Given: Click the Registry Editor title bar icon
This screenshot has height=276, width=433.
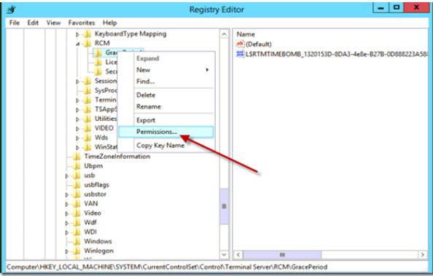Looking at the screenshot, I should [12, 10].
